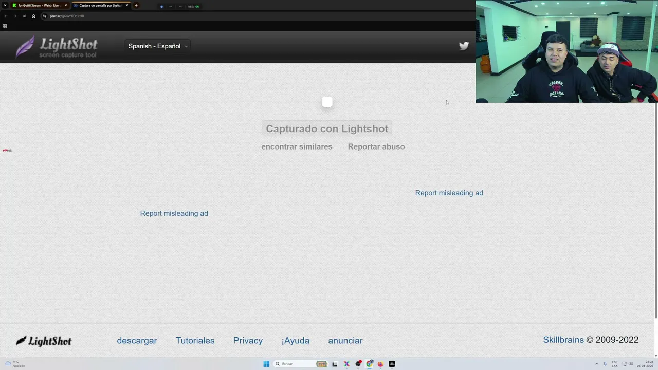Open the Firefox taskbar icon
The height and width of the screenshot is (370, 658).
tap(380, 364)
